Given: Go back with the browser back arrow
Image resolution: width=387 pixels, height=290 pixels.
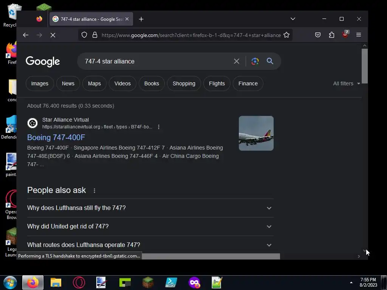Looking at the screenshot, I should tap(26, 35).
